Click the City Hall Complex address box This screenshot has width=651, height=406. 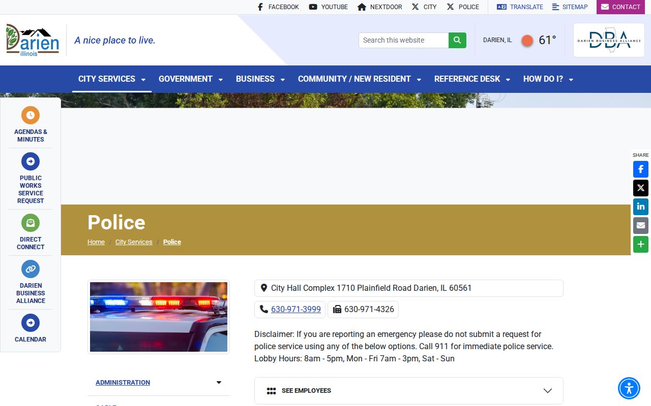(x=409, y=288)
